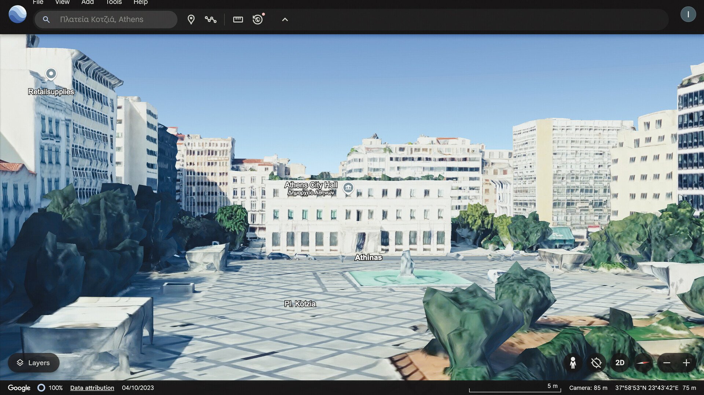The image size is (704, 395).
Task: Click the imagery date 04/10/2023
Action: click(138, 388)
